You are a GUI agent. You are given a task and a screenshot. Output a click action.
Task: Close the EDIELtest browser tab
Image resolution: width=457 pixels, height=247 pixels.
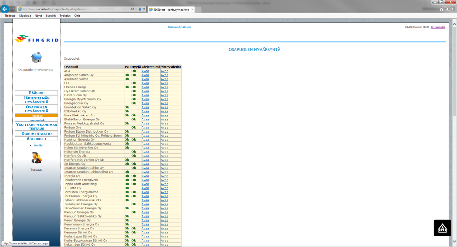192,10
